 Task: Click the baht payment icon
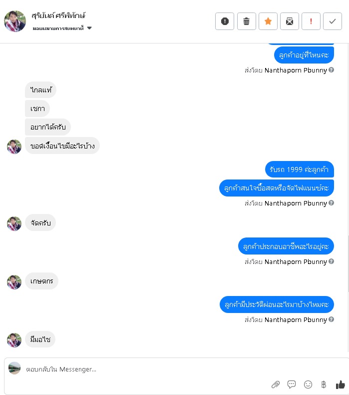[x=324, y=384]
